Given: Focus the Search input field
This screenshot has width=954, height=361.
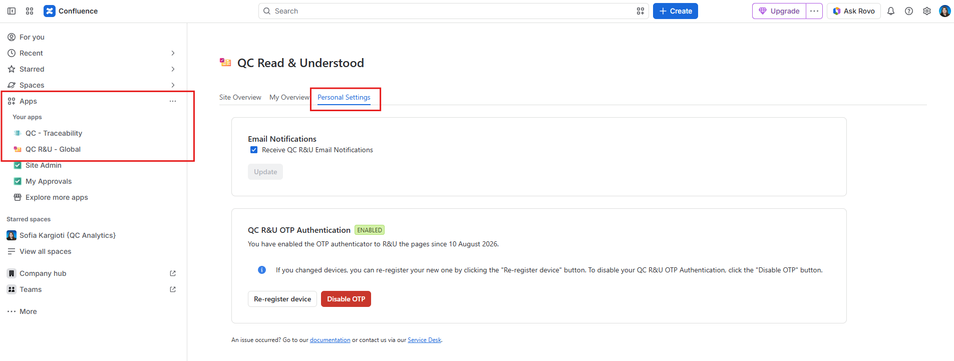Looking at the screenshot, I should click(453, 11).
